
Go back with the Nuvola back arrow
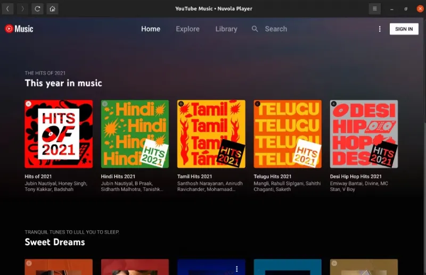pos(7,9)
